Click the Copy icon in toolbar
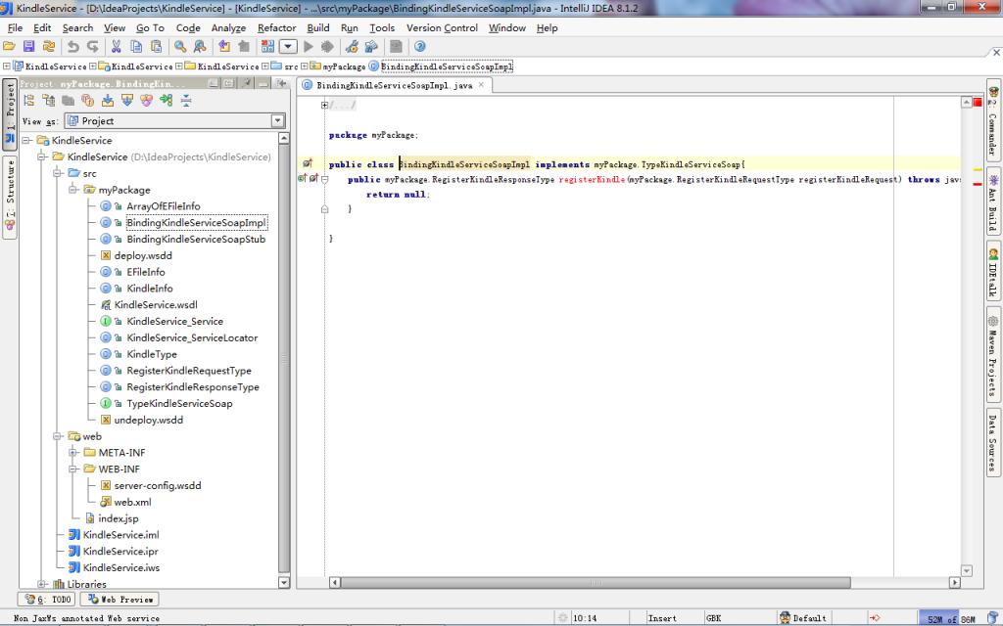 pos(135,47)
